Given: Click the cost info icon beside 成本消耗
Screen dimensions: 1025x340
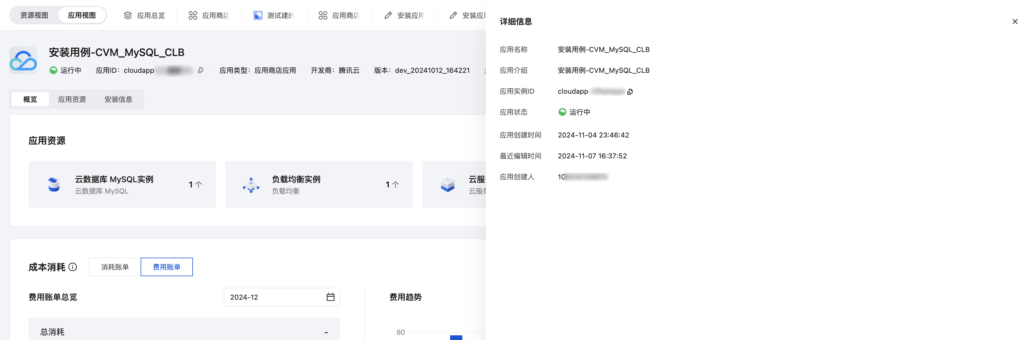Looking at the screenshot, I should coord(73,267).
